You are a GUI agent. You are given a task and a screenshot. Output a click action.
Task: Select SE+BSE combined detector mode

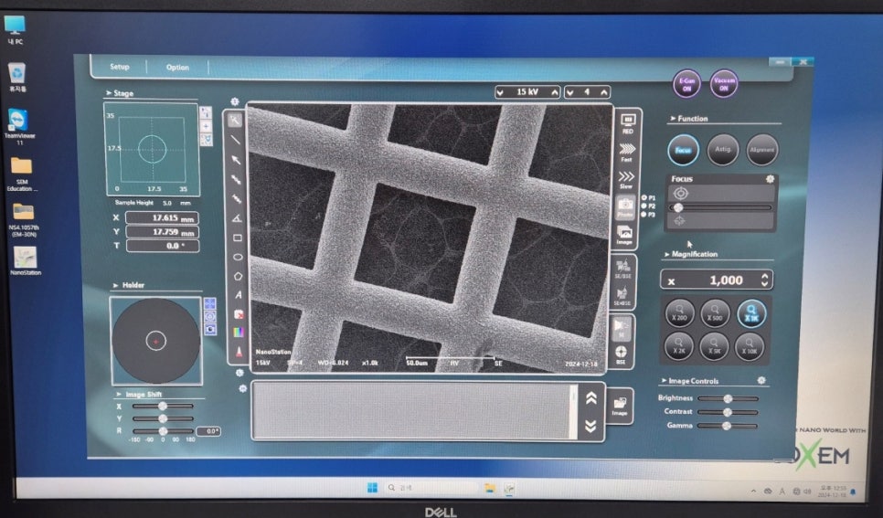click(x=622, y=296)
